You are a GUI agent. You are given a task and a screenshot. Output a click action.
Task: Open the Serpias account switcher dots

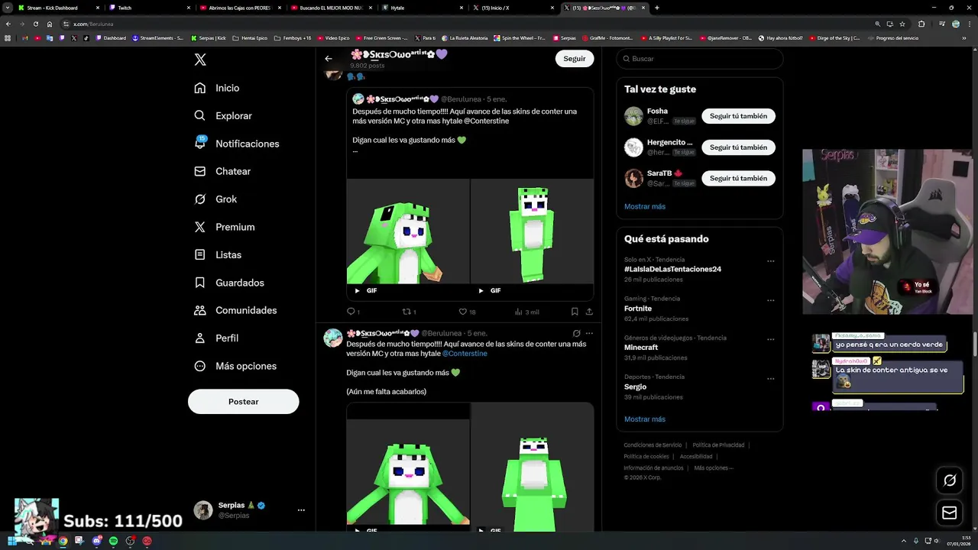[301, 510]
